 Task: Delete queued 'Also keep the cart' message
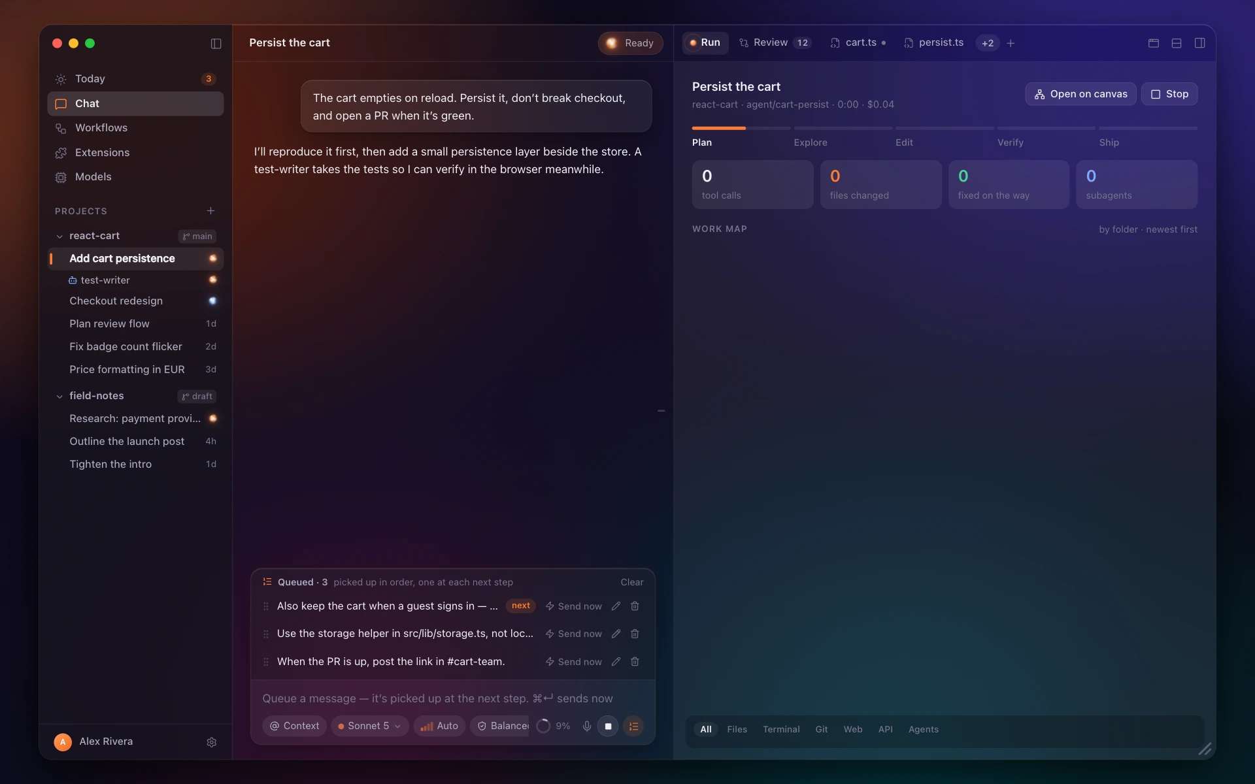(x=635, y=606)
